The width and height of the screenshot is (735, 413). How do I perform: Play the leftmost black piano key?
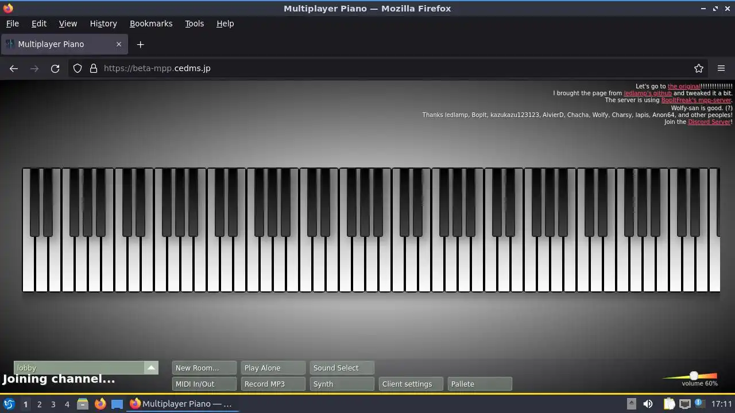coord(35,202)
